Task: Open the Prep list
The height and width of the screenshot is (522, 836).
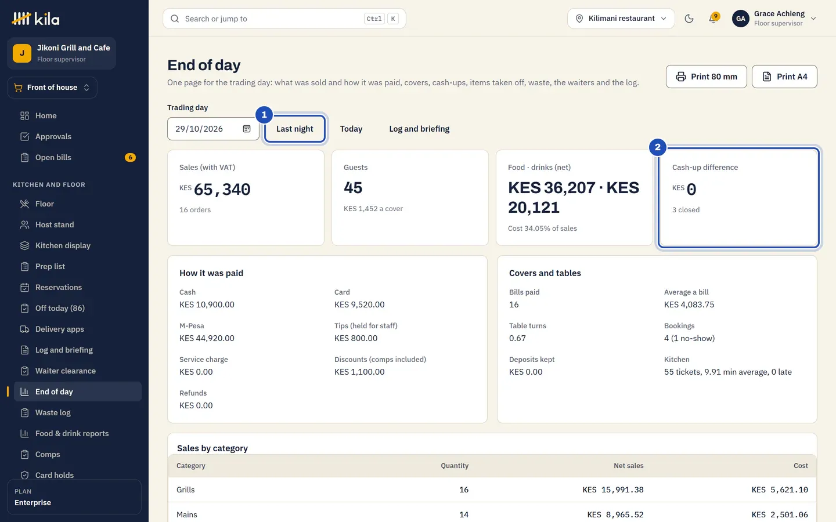Action: pos(78,266)
